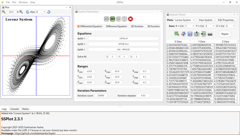Click the Solve At Y value field
The width and height of the screenshot is (240, 135).
pos(124,57)
